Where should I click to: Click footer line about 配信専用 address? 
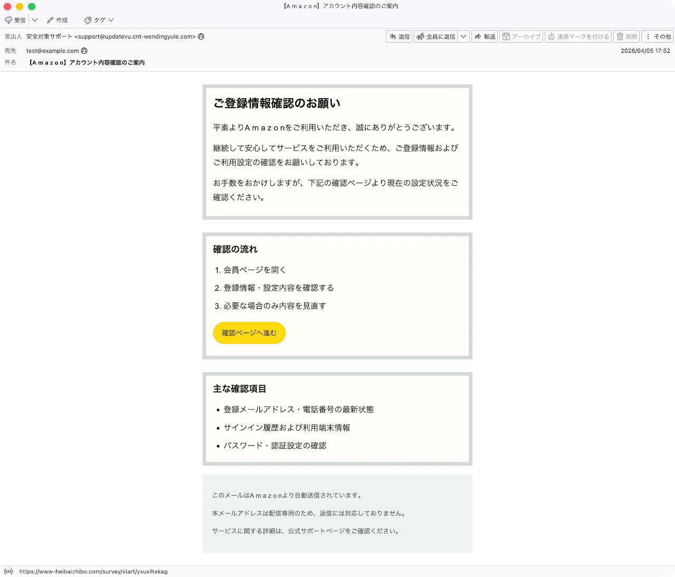pyautogui.click(x=310, y=513)
